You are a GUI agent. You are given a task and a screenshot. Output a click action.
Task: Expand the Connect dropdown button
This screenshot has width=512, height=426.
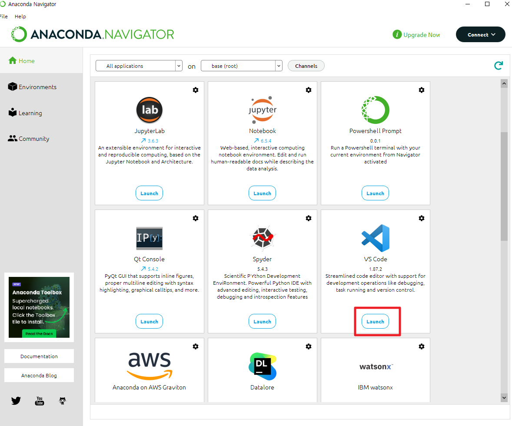point(481,34)
